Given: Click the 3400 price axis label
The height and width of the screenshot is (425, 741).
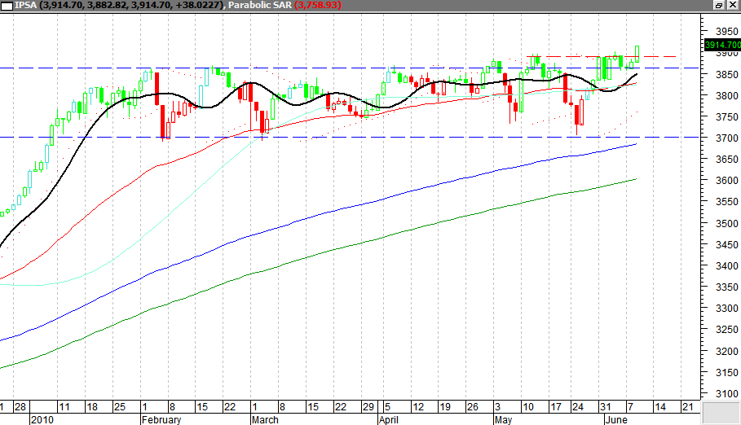Looking at the screenshot, I should point(726,266).
